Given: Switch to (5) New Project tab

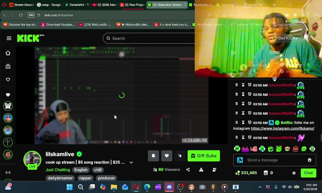Looking at the screenshot, I should [133, 5].
